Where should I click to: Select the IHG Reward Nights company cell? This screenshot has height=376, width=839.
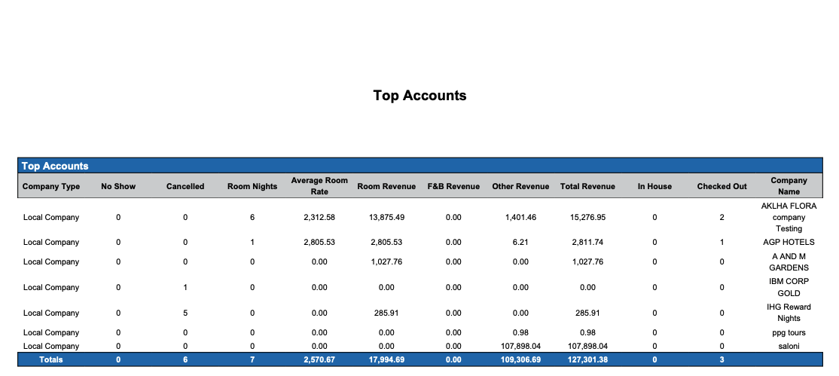tap(789, 313)
